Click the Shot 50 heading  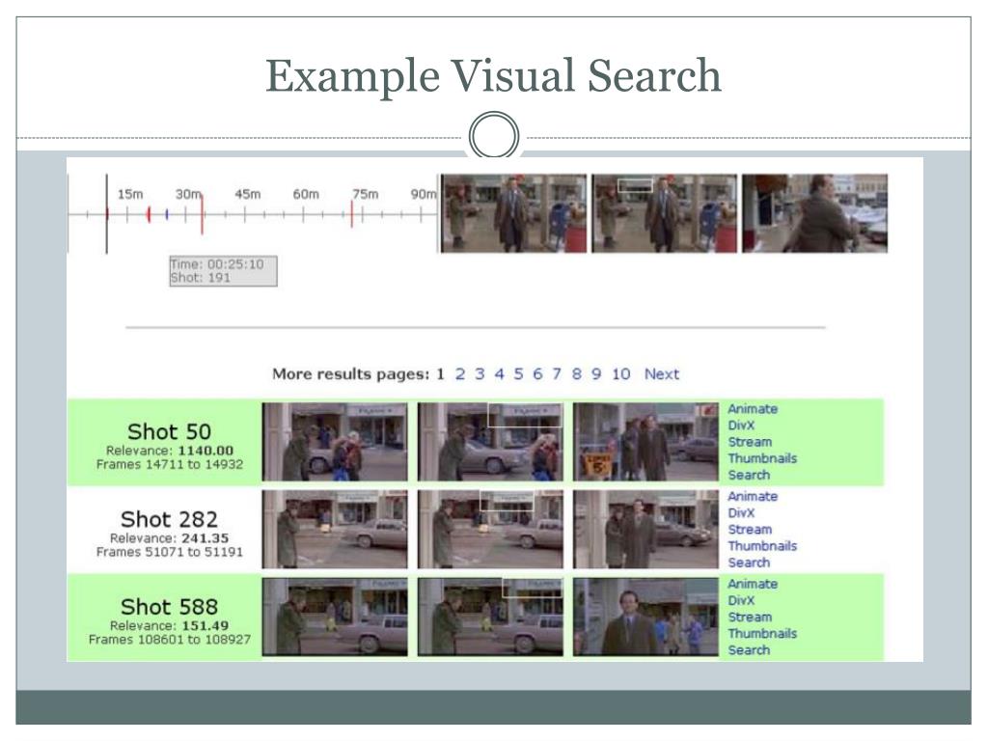pyautogui.click(x=169, y=431)
